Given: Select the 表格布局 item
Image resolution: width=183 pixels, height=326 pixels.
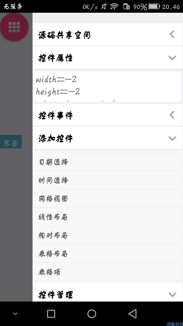Looking at the screenshot, I should [x=108, y=253].
